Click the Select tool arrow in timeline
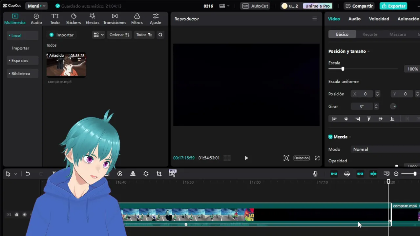This screenshot has height=236, width=420. tap(8, 174)
